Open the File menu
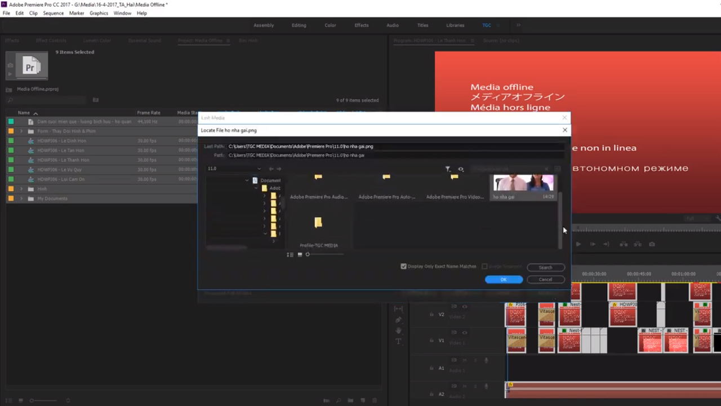Image resolution: width=721 pixels, height=406 pixels. tap(6, 13)
